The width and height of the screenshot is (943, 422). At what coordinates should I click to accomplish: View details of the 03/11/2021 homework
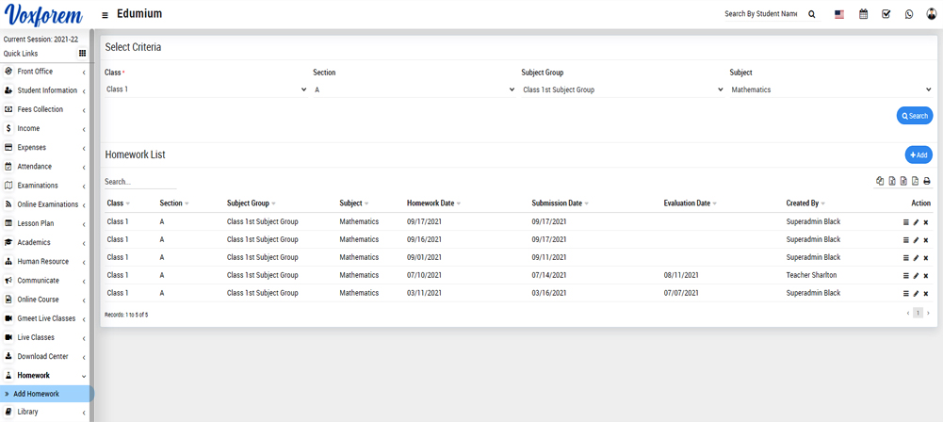tap(906, 294)
